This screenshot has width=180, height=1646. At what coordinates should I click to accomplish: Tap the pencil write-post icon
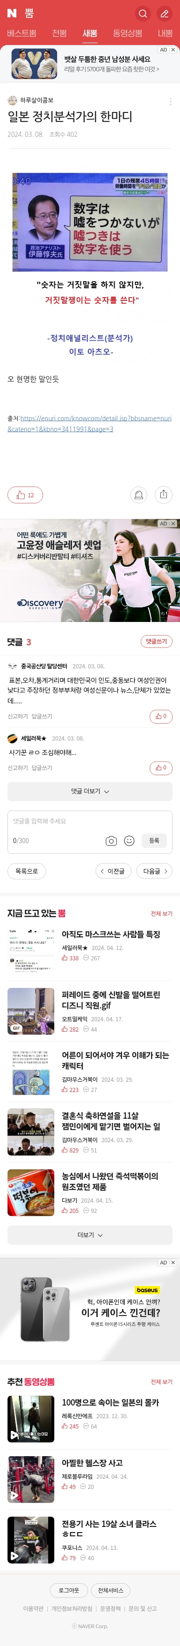pyautogui.click(x=164, y=13)
